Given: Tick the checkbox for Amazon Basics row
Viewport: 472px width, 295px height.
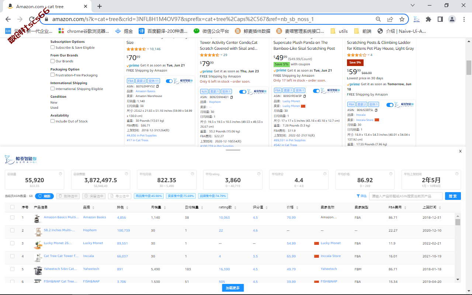Looking at the screenshot, I should coord(12,218).
